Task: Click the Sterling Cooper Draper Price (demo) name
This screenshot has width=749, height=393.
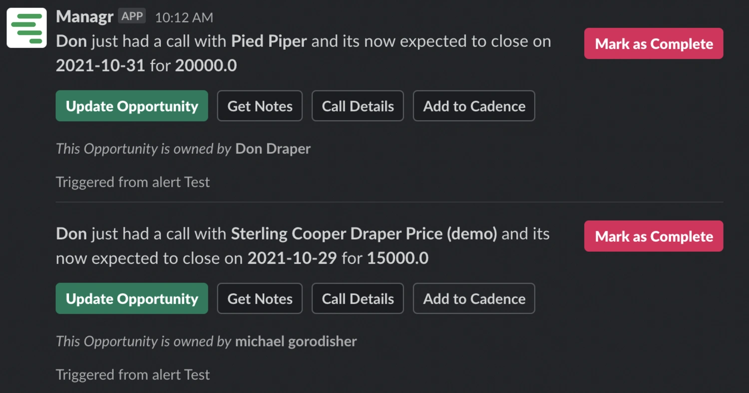Action: [x=364, y=234]
